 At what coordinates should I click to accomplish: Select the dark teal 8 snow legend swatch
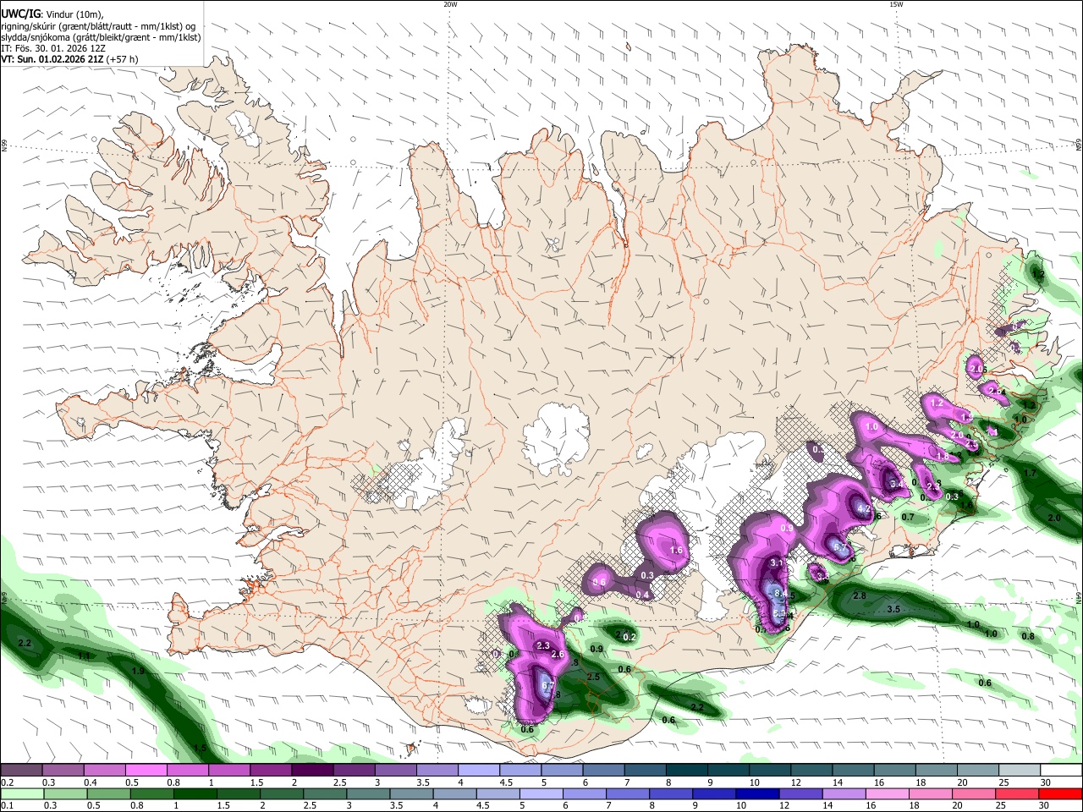(x=685, y=771)
